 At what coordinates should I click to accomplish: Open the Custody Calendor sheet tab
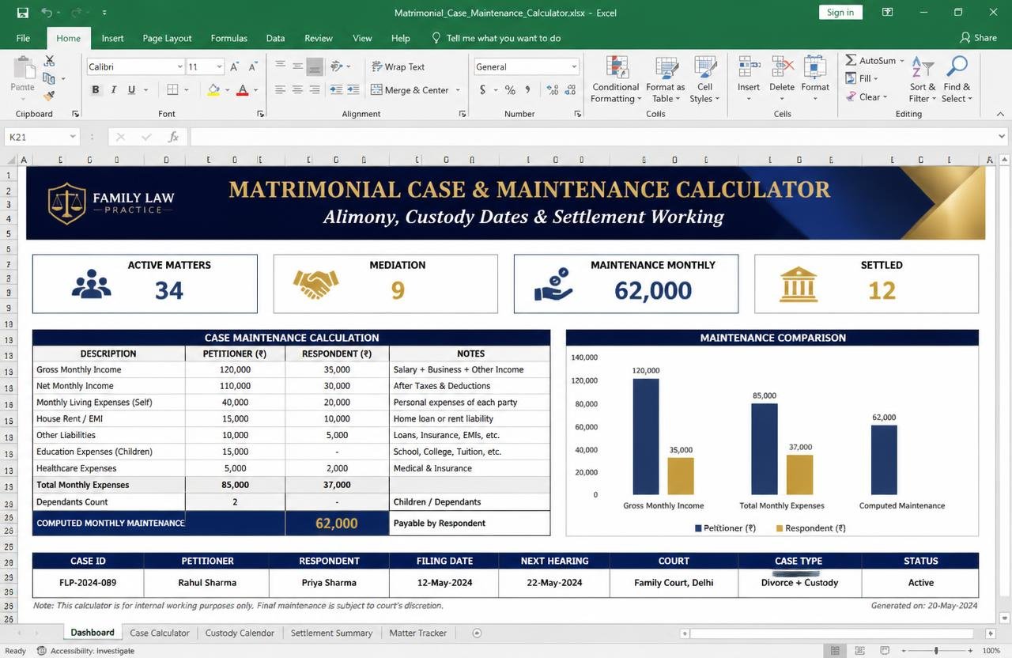tap(240, 633)
